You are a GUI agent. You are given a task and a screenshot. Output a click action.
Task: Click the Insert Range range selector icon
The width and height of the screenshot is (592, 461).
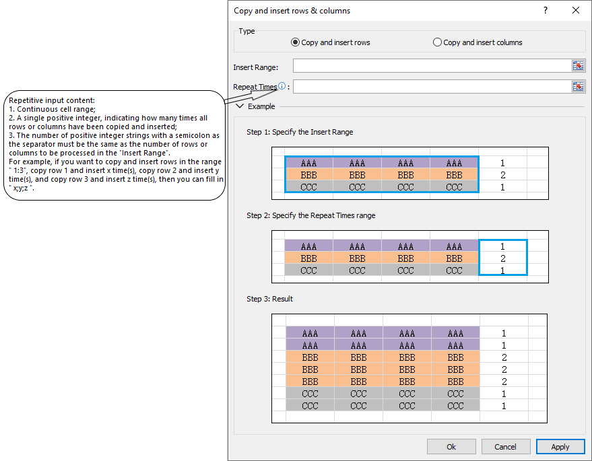pyautogui.click(x=578, y=65)
